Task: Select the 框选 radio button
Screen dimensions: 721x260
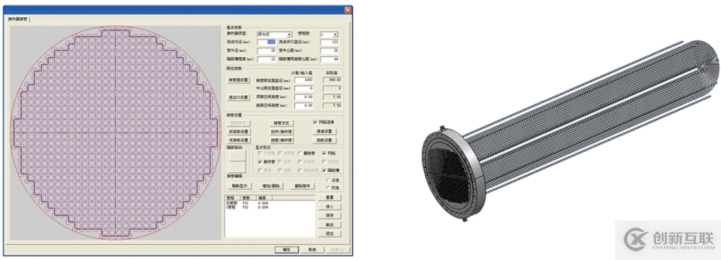Action: coord(328,187)
